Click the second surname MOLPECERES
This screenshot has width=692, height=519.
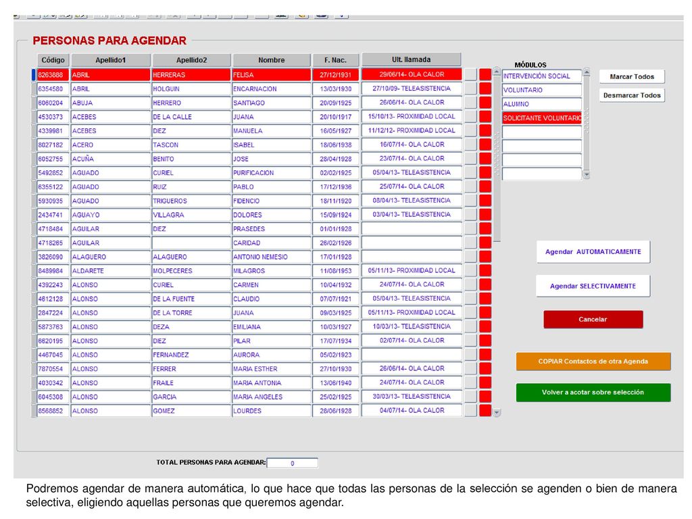click(x=191, y=271)
